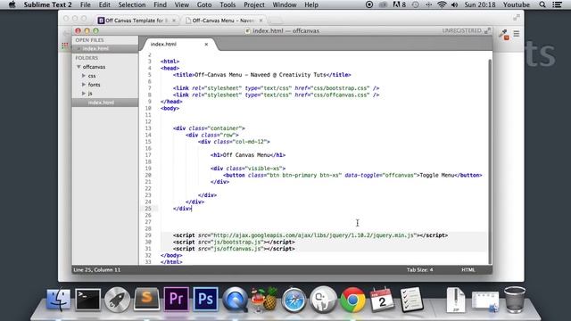Viewport: 571px width, 321px height.
Task: Click the css/offcanvas.css link line
Action: [276, 95]
